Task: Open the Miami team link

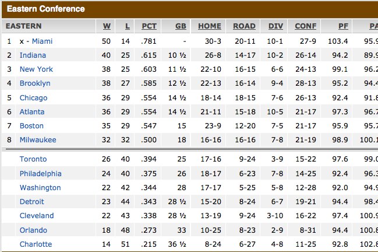Action: pyautogui.click(x=42, y=41)
